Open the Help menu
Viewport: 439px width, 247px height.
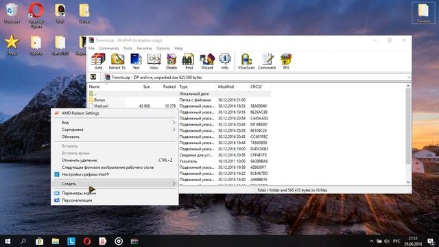point(178,48)
